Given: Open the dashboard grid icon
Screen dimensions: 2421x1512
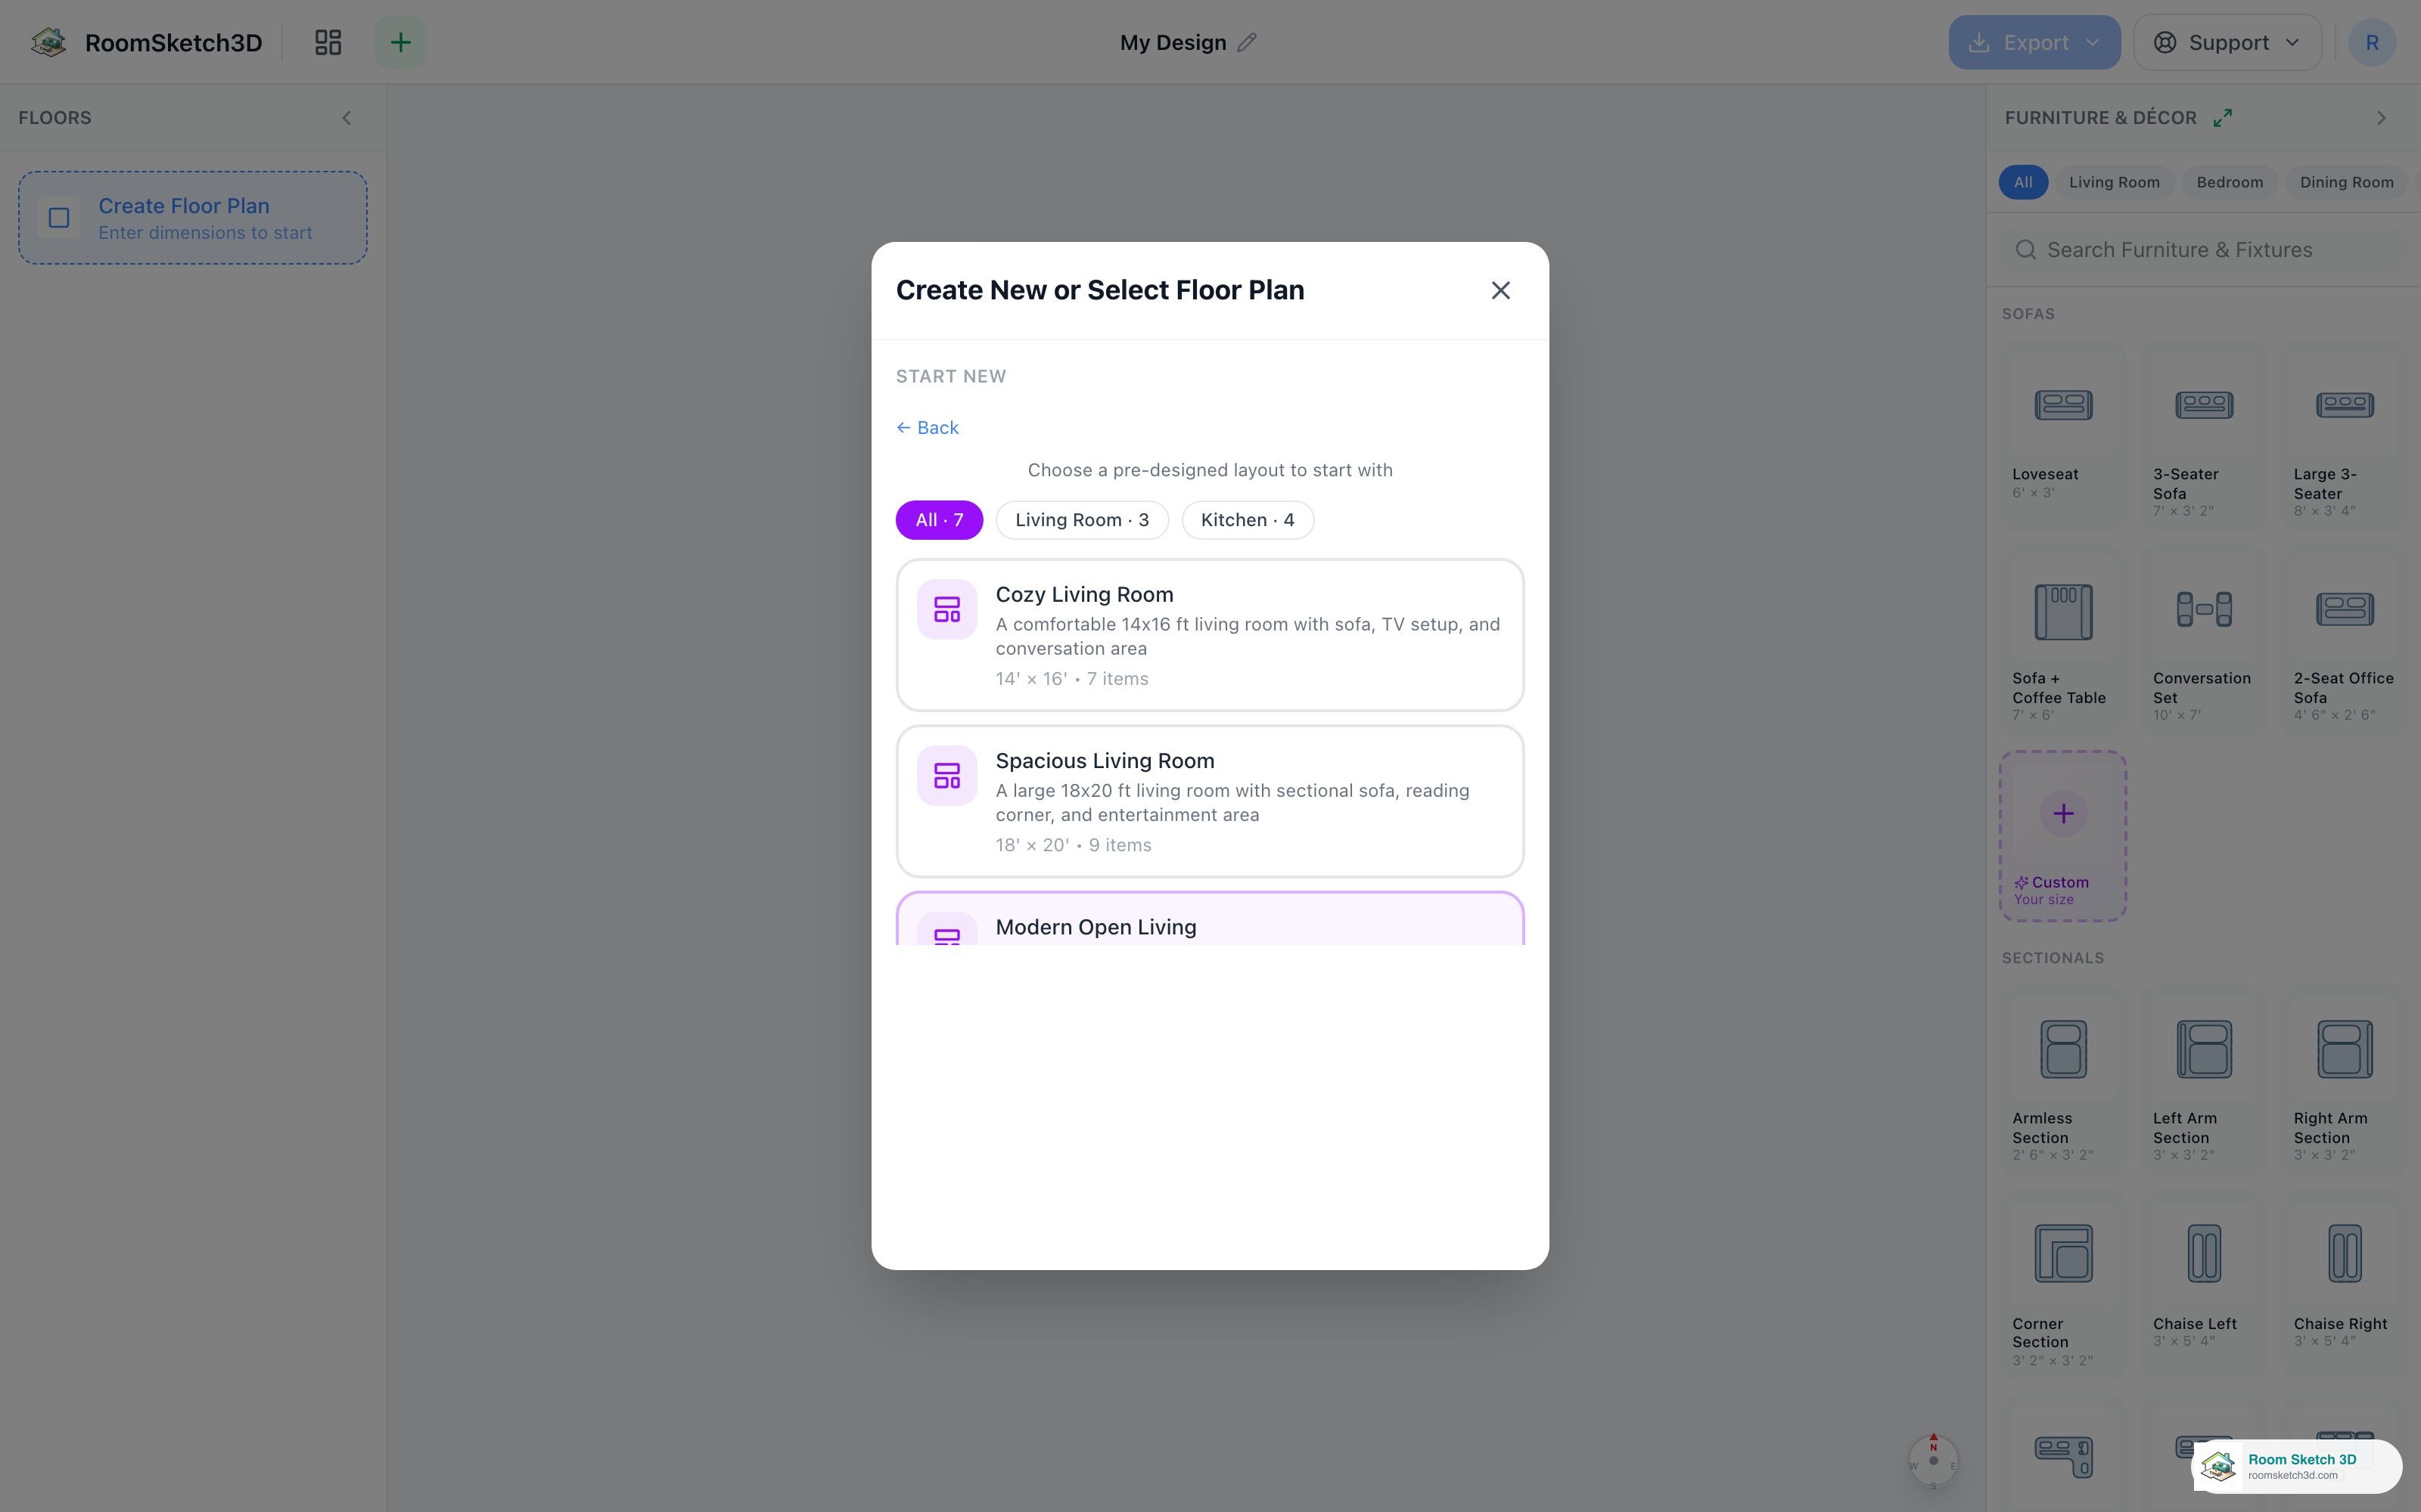Looking at the screenshot, I should (x=328, y=42).
